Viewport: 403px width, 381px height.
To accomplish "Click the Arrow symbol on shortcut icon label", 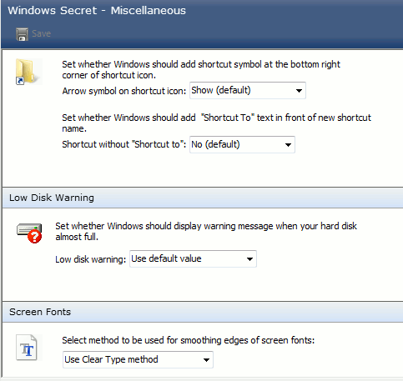I will 124,91.
